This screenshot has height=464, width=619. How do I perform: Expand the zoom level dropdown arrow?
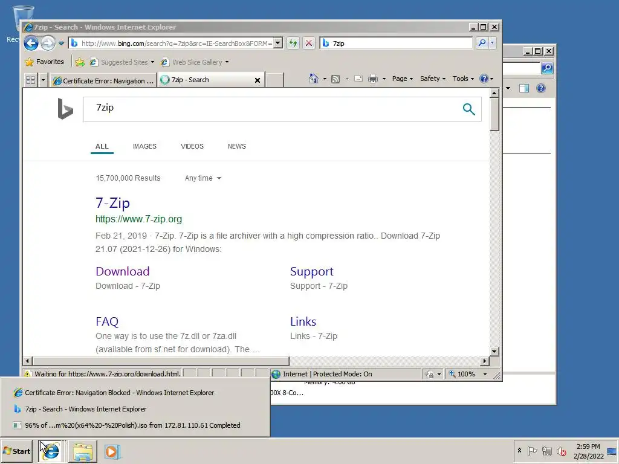point(485,374)
